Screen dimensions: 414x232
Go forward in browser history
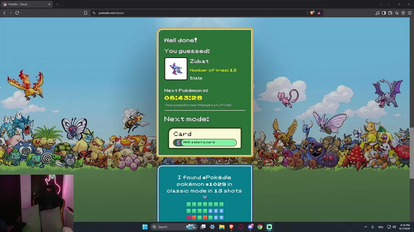click(11, 13)
